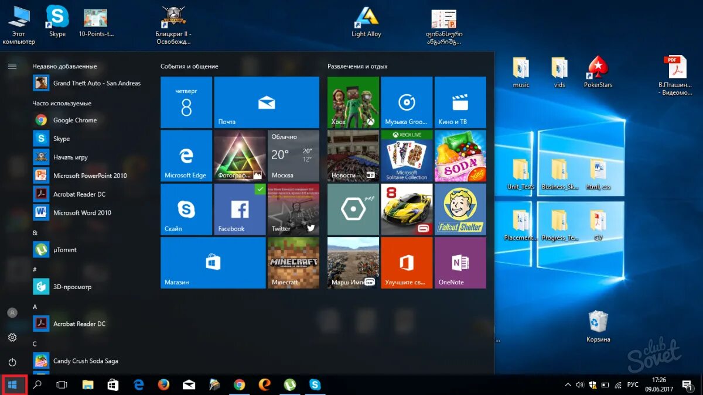Open the Candy Crush Soda tile
Image resolution: width=703 pixels, height=395 pixels.
(x=460, y=156)
